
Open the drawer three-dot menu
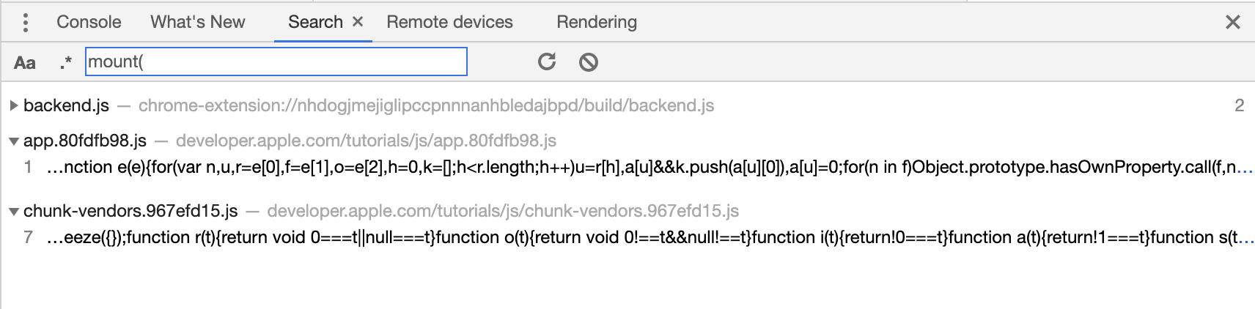pyautogui.click(x=26, y=23)
